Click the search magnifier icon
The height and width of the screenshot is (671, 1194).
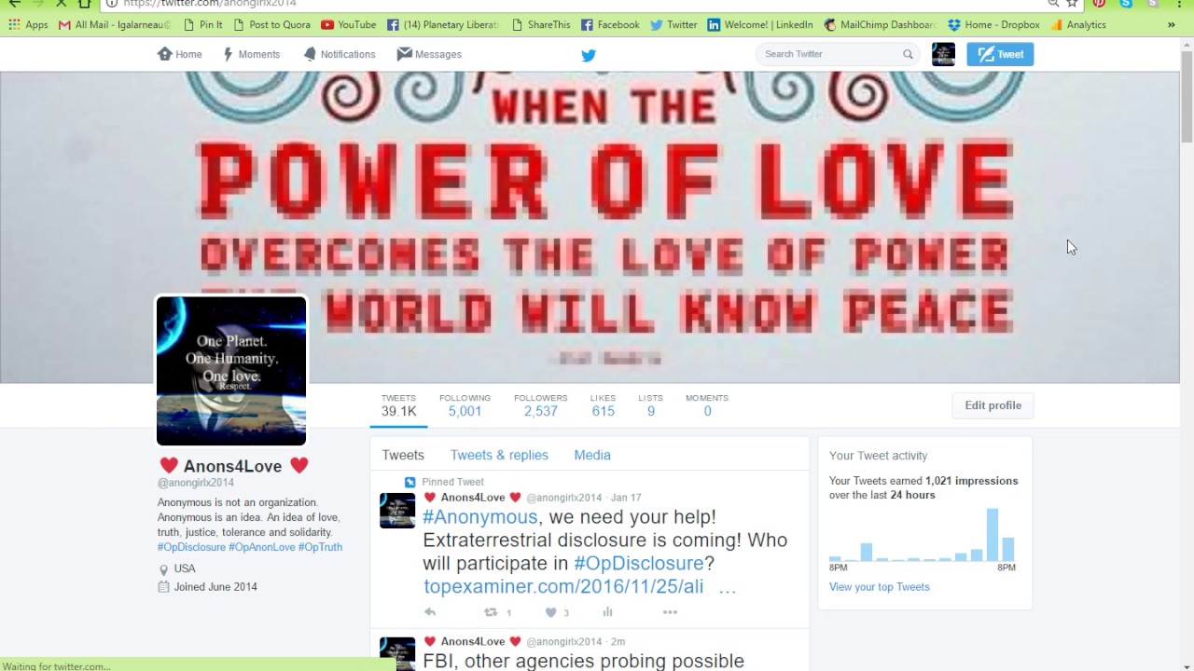tap(908, 54)
